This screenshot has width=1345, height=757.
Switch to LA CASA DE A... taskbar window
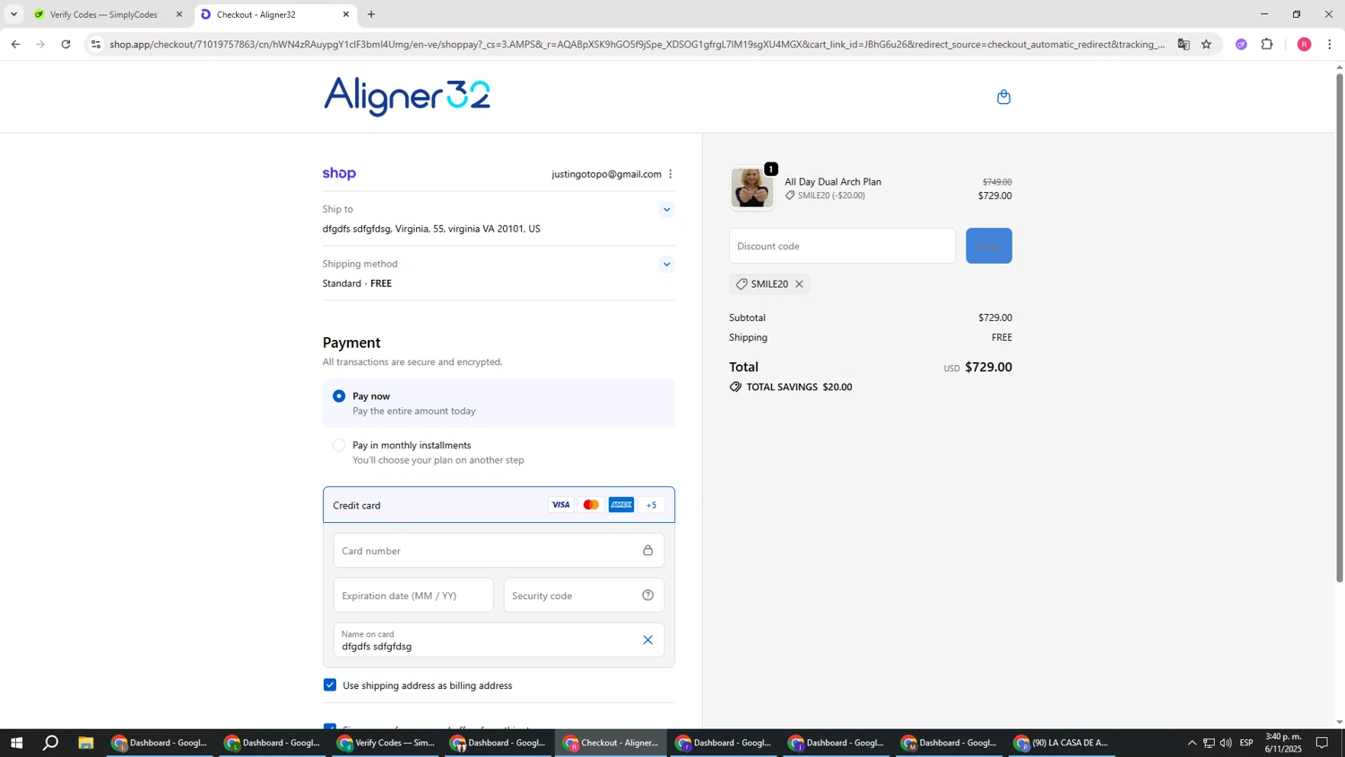point(1063,743)
